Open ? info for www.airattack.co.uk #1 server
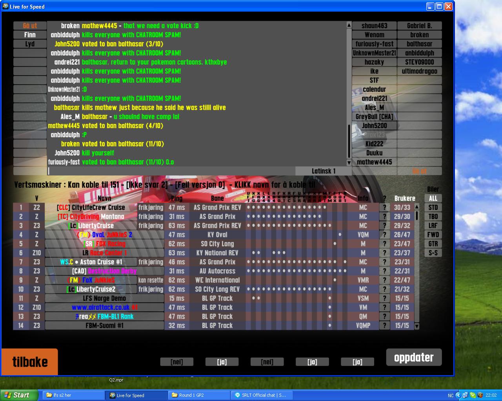 (384, 307)
